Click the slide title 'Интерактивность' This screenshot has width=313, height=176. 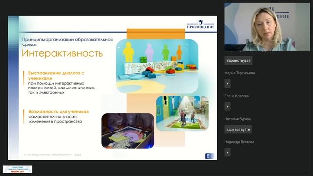(x=62, y=53)
